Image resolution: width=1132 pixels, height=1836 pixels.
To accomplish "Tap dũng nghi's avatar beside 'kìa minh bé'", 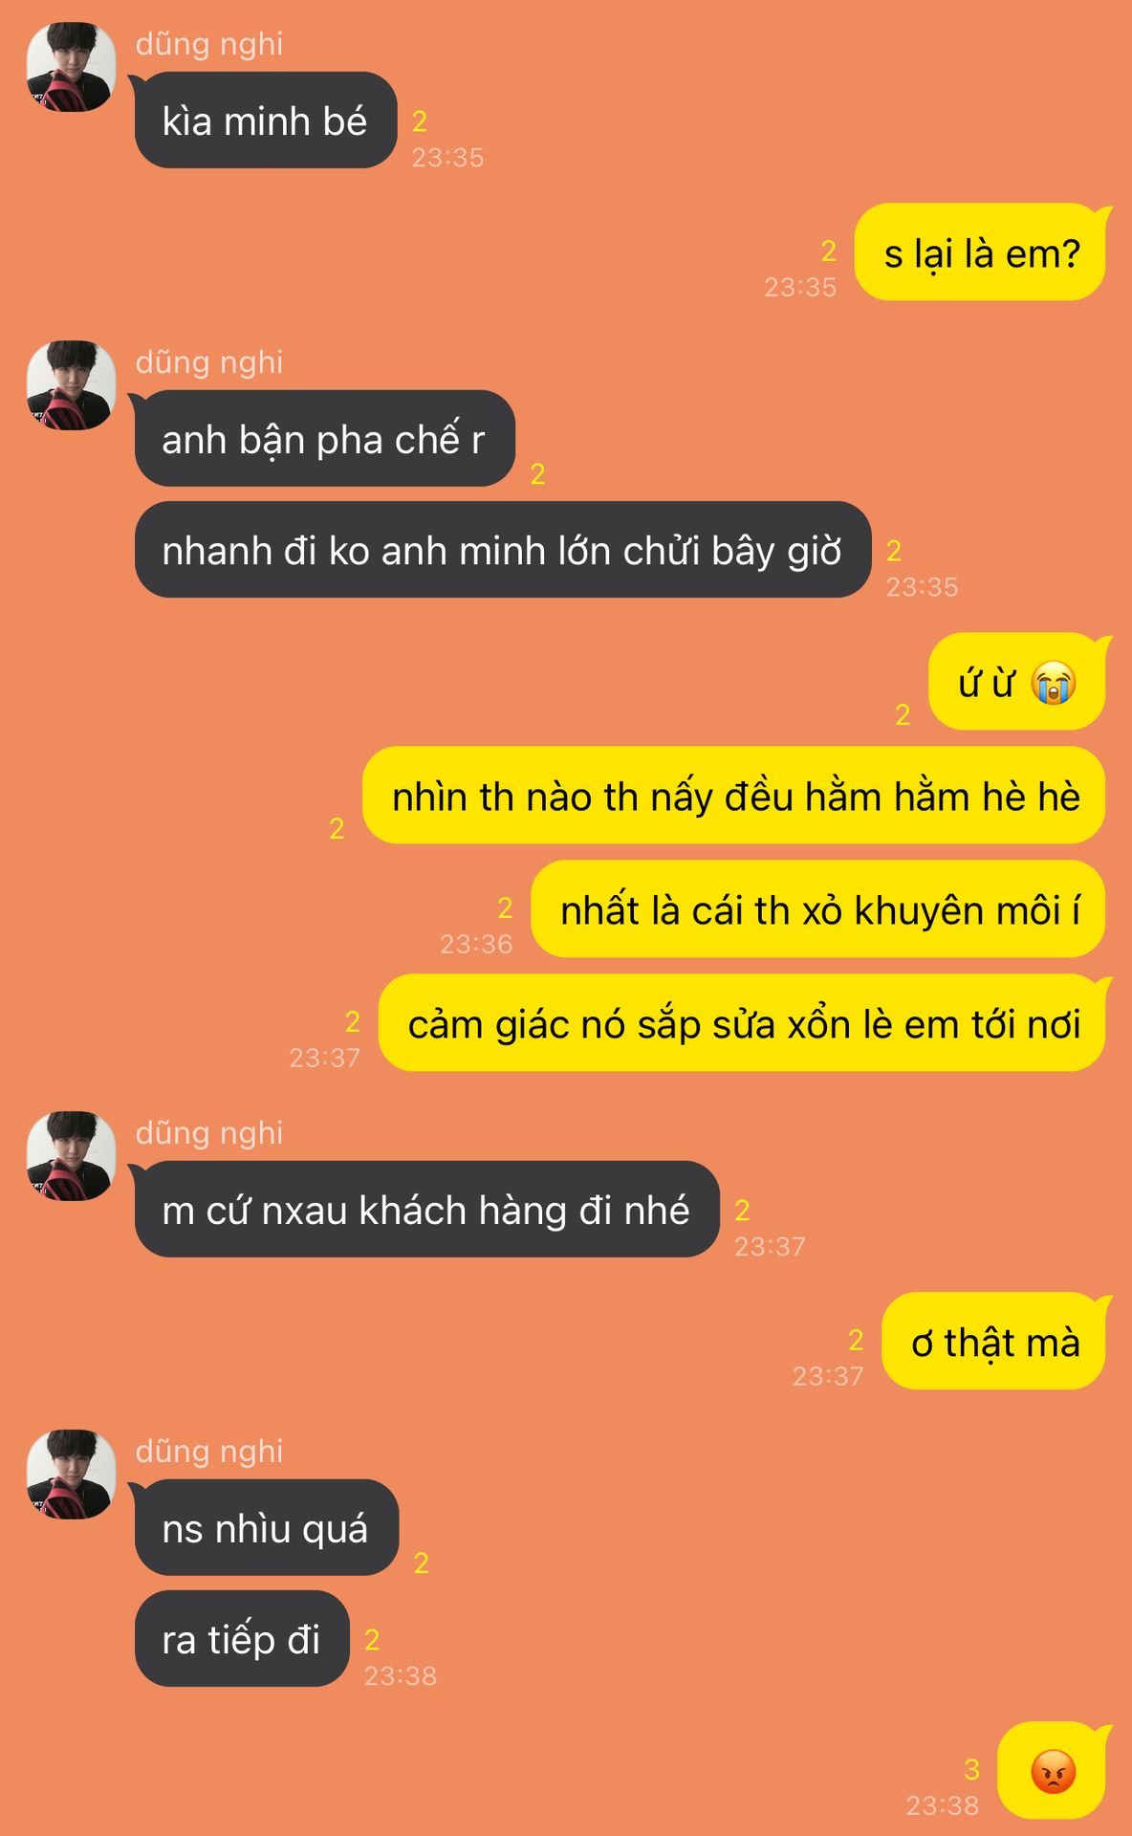I will tap(72, 67).
